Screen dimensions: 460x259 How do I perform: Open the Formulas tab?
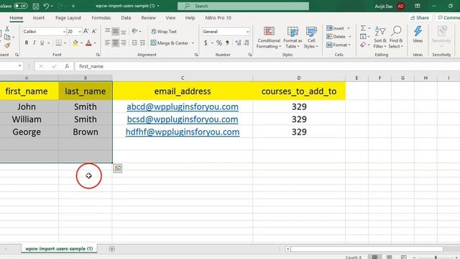(101, 17)
